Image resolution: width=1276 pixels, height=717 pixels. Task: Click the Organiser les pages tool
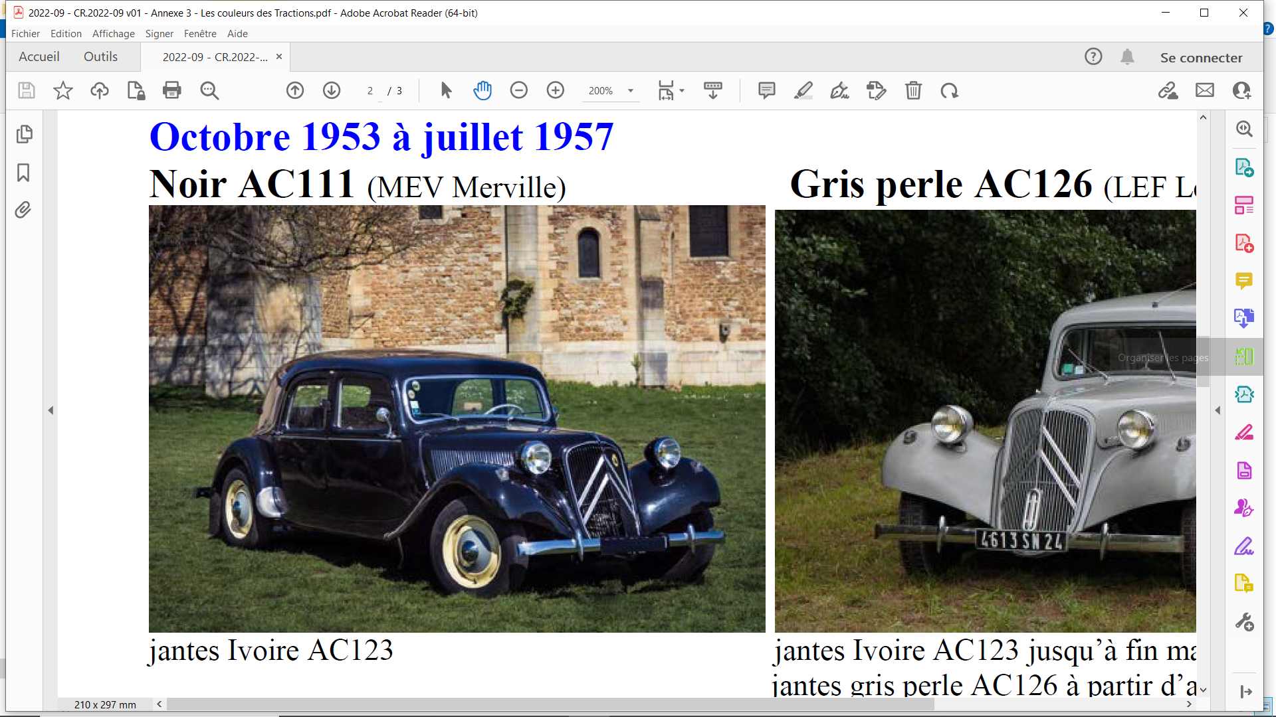1244,357
